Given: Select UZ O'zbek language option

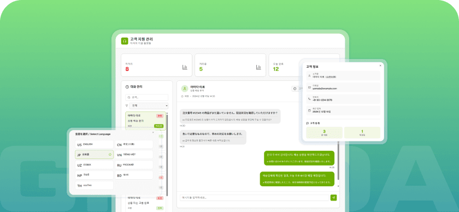Looking at the screenshot, I should 94,165.
